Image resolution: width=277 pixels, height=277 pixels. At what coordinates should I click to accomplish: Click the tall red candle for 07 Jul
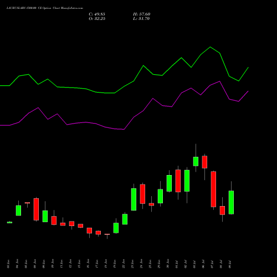click(213, 189)
